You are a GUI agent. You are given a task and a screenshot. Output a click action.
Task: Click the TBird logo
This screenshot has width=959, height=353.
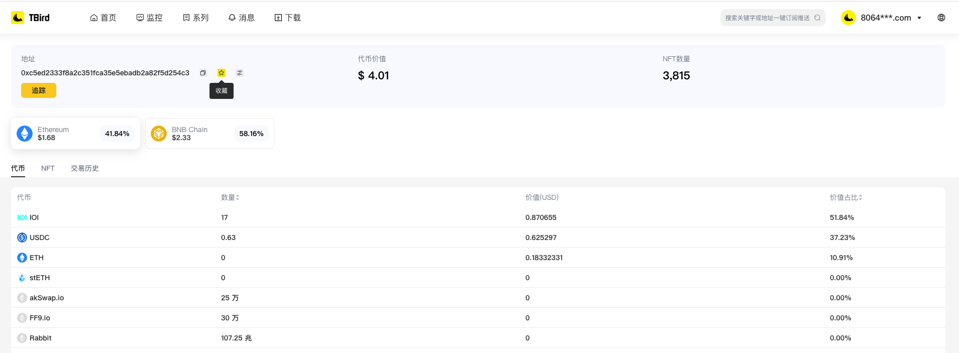tap(31, 18)
